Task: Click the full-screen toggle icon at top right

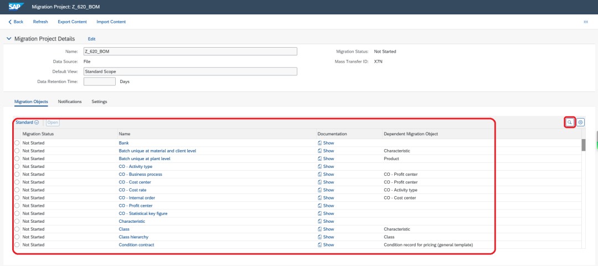Action: pos(586,22)
